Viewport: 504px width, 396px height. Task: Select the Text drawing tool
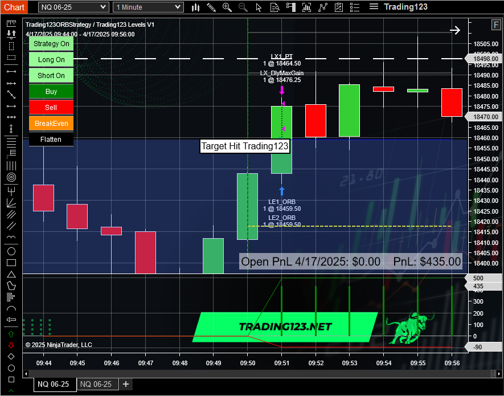coord(11,320)
